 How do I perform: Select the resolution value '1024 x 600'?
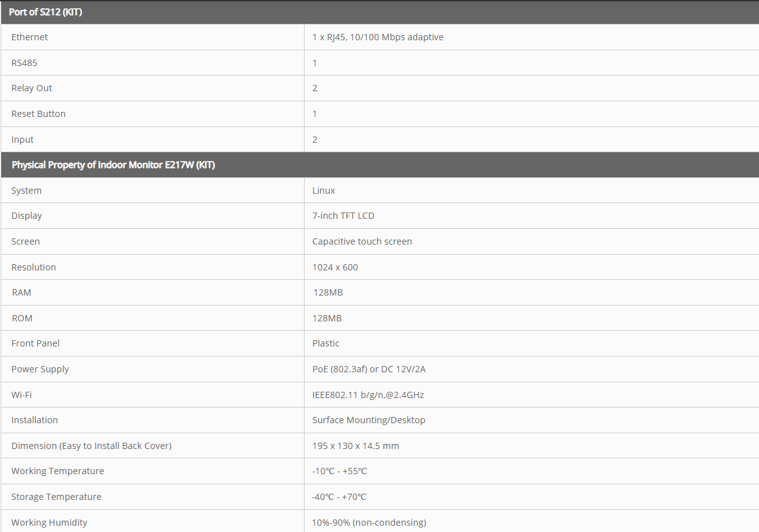(335, 267)
